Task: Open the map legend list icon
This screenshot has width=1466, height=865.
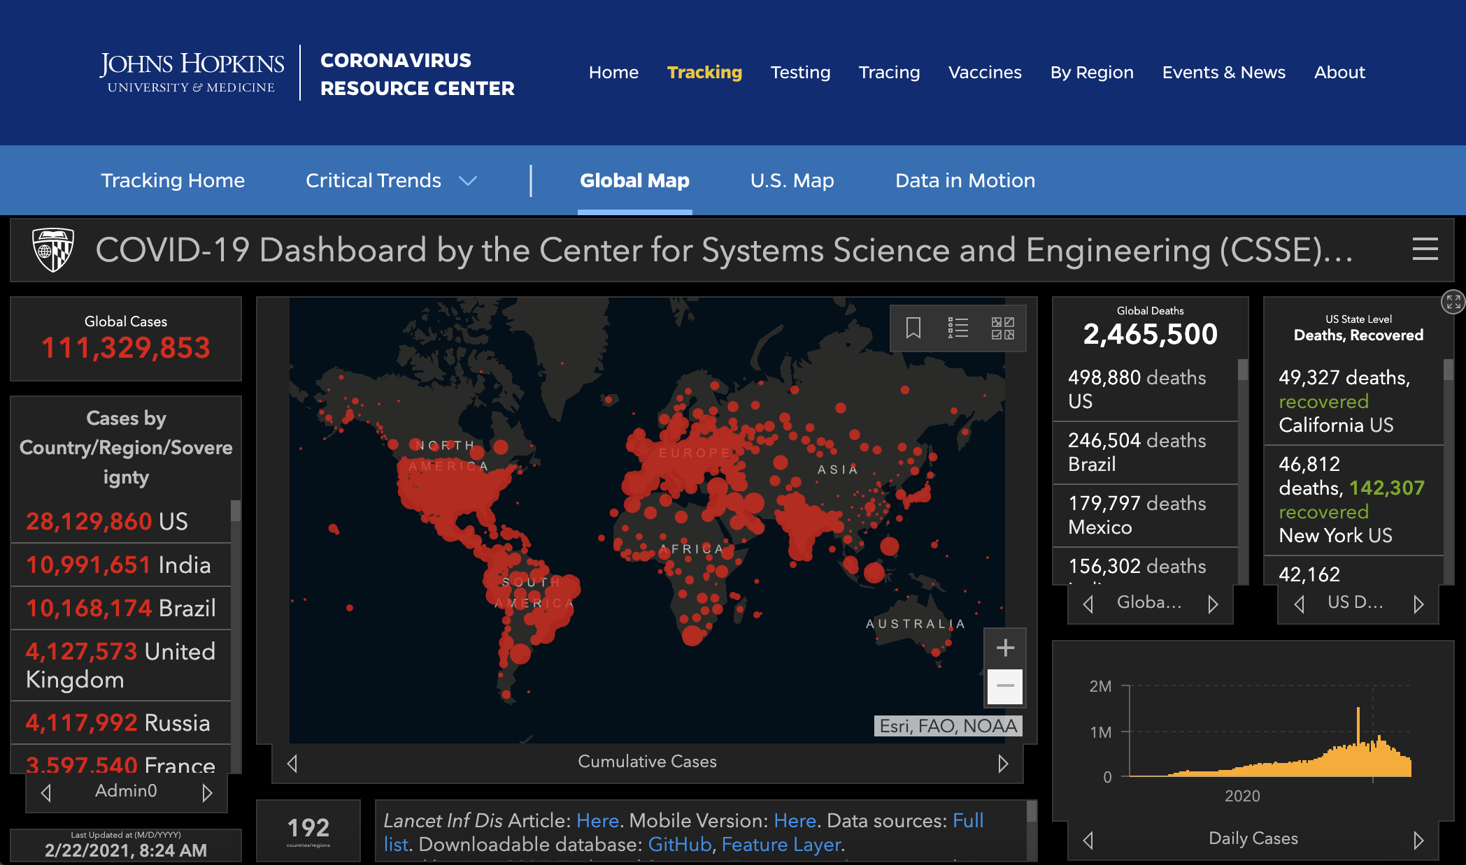Action: (958, 328)
